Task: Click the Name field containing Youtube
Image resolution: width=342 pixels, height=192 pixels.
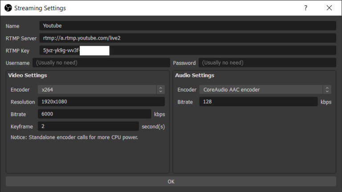Action: coord(187,26)
